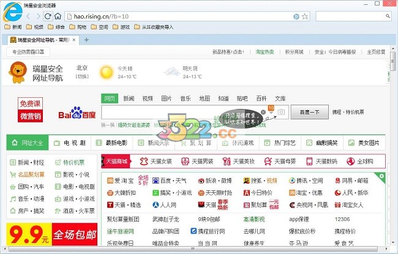Select the 地图 search tab

pyautogui.click(x=205, y=99)
